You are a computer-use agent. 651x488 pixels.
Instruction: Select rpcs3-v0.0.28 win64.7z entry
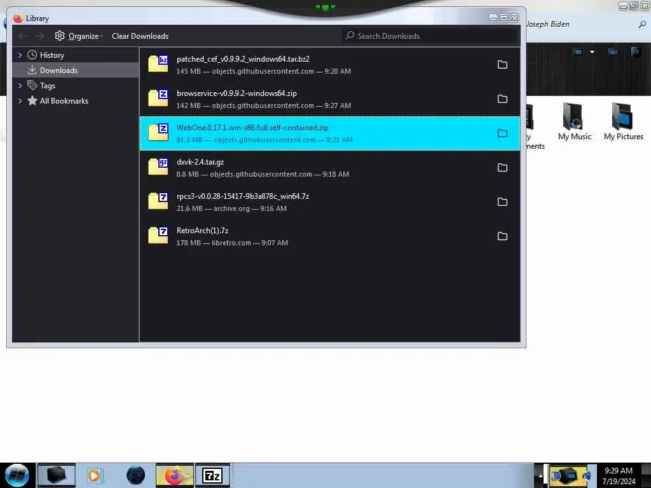[x=330, y=202]
